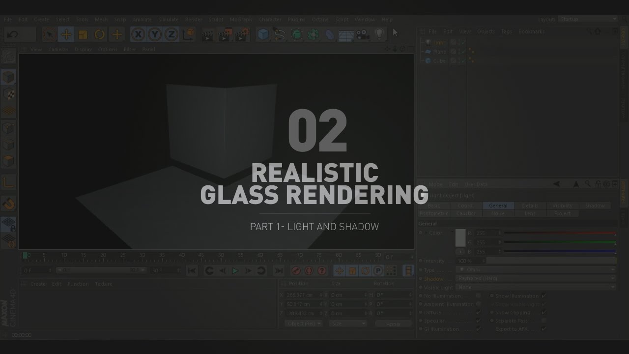Click the Apply button in the coordinates panel

point(393,324)
